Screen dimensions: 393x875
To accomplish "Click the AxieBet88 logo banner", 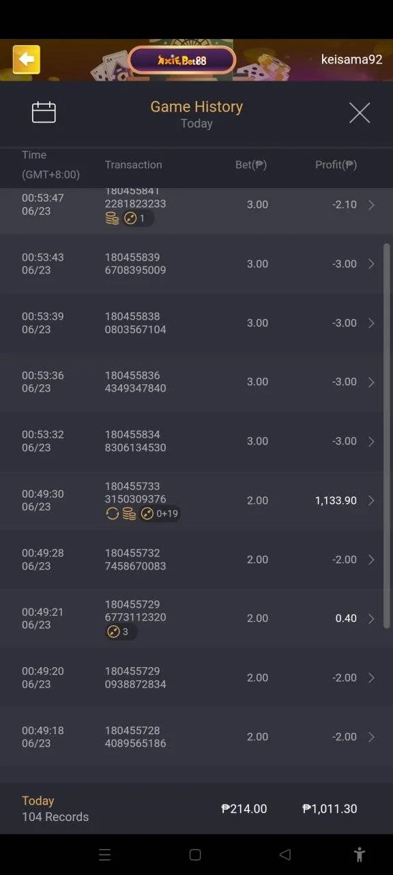I will tap(181, 60).
